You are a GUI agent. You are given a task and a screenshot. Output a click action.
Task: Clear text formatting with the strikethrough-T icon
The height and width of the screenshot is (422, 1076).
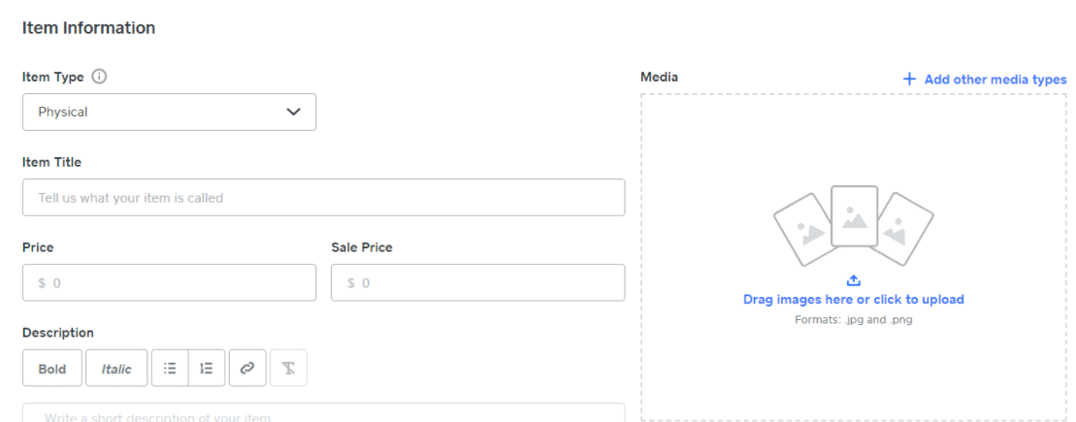[289, 369]
